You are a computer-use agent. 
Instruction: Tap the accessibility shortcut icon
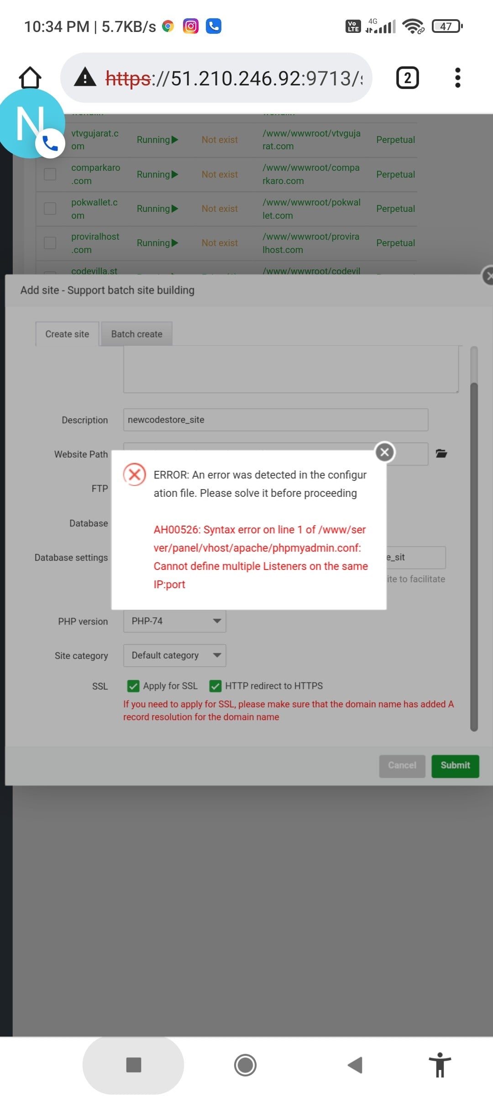coord(440,1065)
